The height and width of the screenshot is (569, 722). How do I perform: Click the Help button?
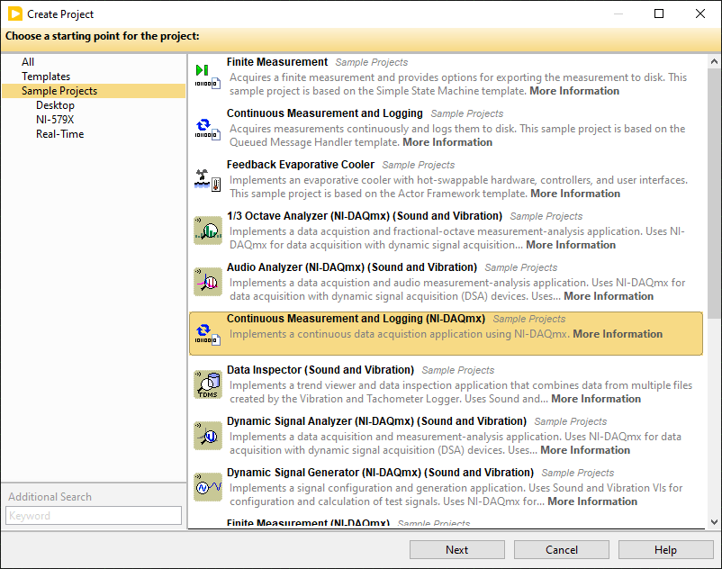665,549
